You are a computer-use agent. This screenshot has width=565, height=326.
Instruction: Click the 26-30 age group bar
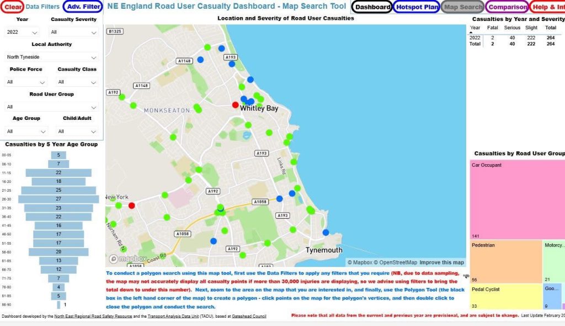pyautogui.click(x=59, y=198)
